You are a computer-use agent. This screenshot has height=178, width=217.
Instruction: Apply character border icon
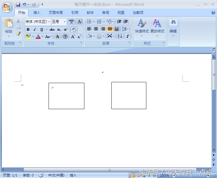pos(79,22)
